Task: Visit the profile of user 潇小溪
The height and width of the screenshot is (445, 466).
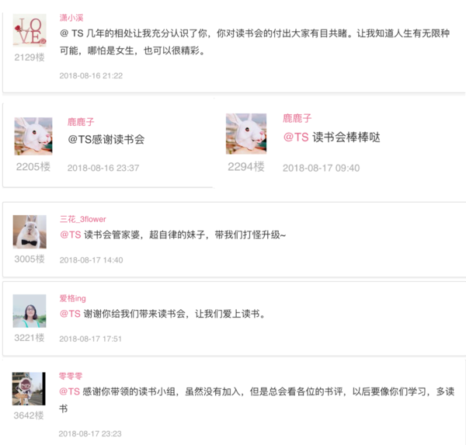Action: (x=71, y=18)
